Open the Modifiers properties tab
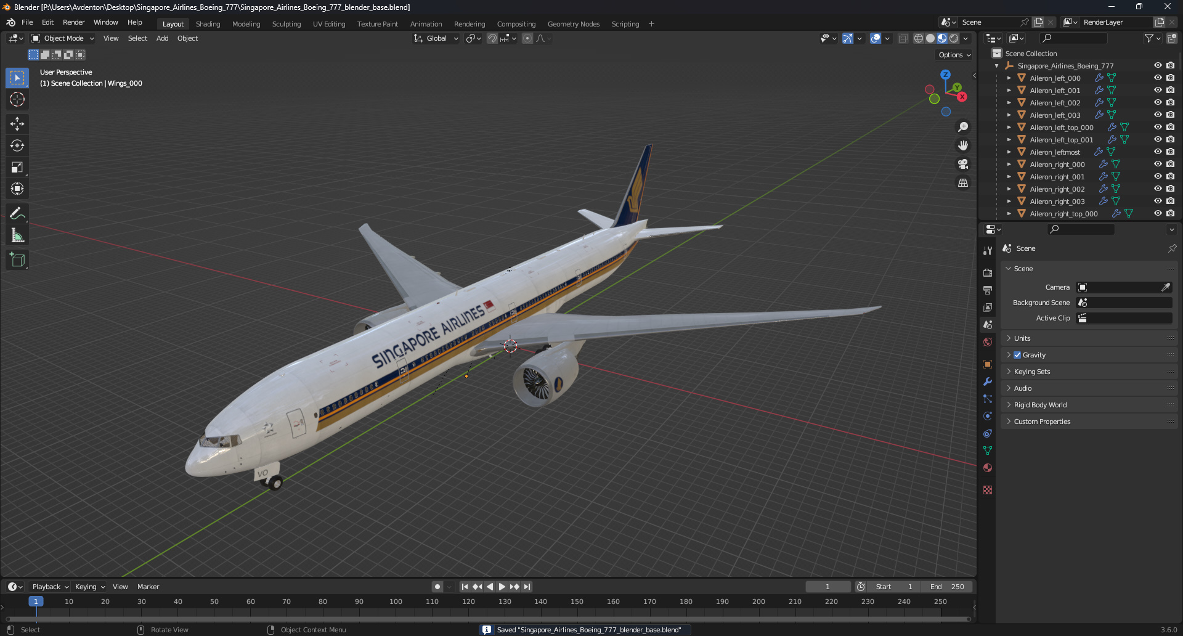1183x636 pixels. coord(988,381)
